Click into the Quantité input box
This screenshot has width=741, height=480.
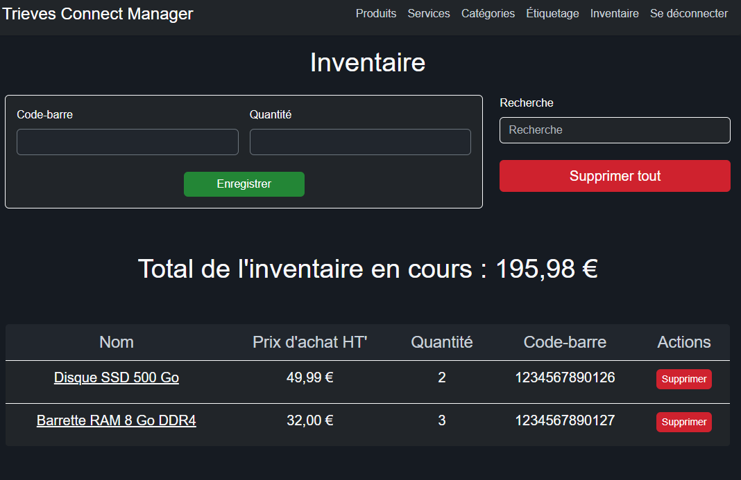point(360,142)
